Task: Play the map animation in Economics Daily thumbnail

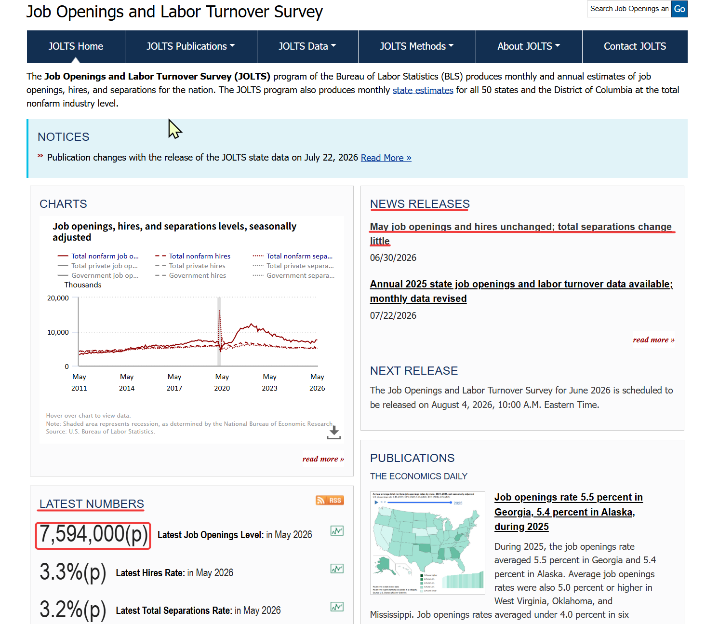Action: 376,502
